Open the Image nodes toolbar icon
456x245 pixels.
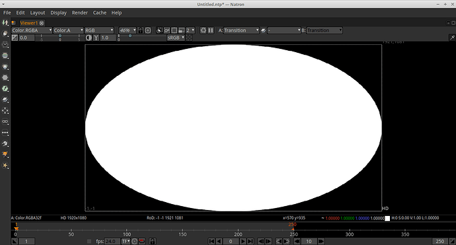point(5,22)
